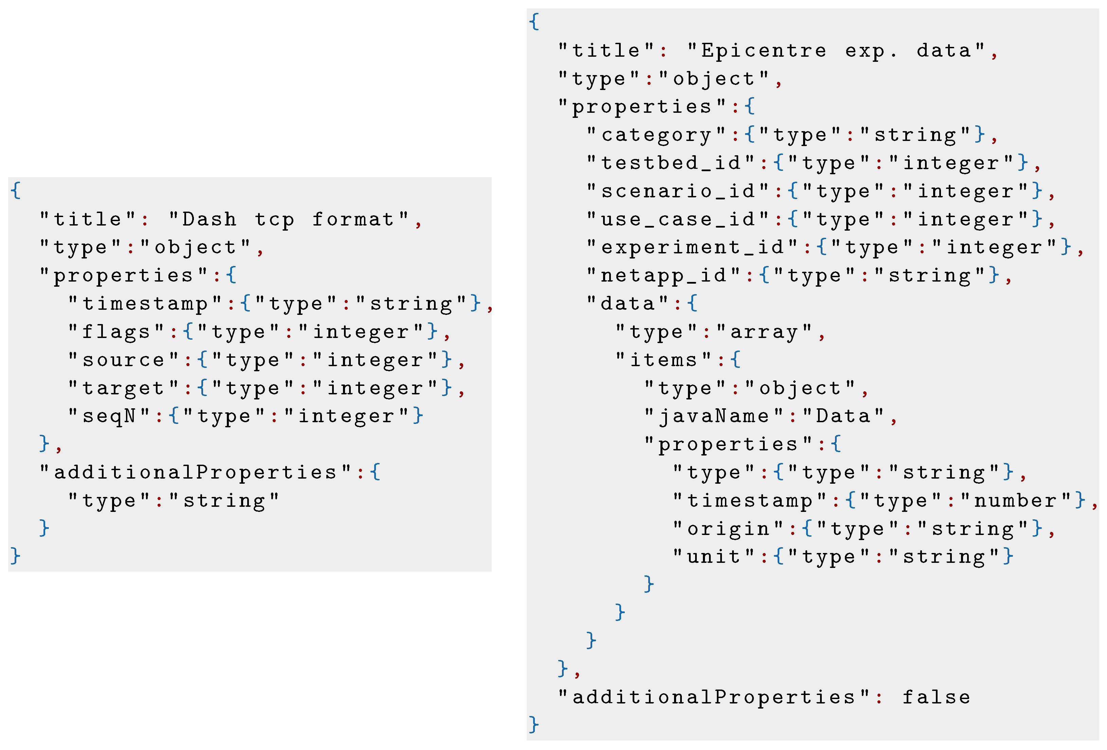Click the false value of additionalProperties

(x=937, y=698)
